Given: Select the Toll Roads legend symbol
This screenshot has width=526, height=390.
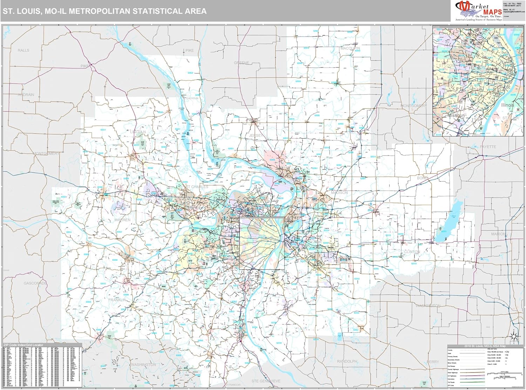Looking at the screenshot, I should (x=472, y=382).
